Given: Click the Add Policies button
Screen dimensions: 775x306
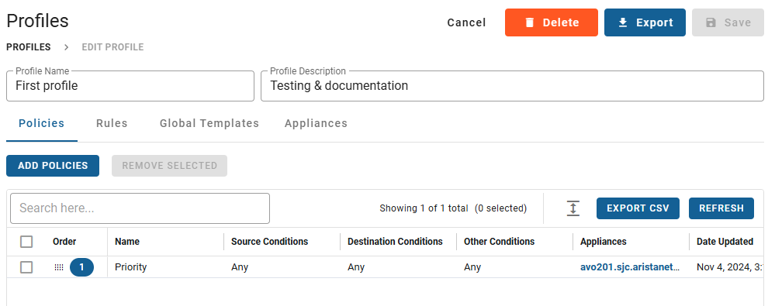Looking at the screenshot, I should [x=53, y=166].
